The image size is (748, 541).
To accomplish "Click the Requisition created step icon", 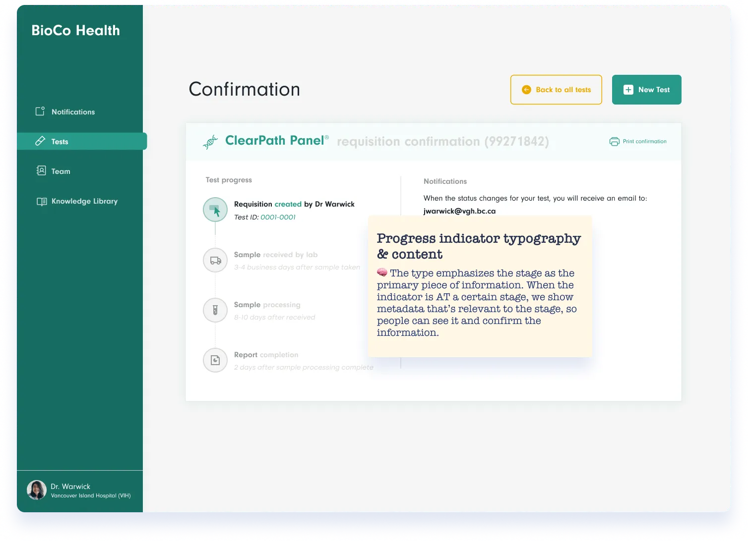I will [x=215, y=210].
